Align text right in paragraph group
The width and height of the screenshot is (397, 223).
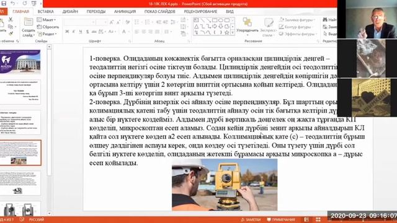tap(150, 32)
